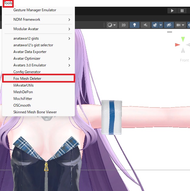Expand the anatawa12 gists submenu arrow
Viewport: 190px width, 191px height.
pyautogui.click(x=69, y=38)
